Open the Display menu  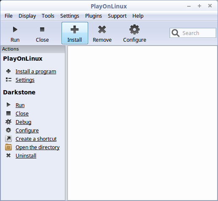27,16
